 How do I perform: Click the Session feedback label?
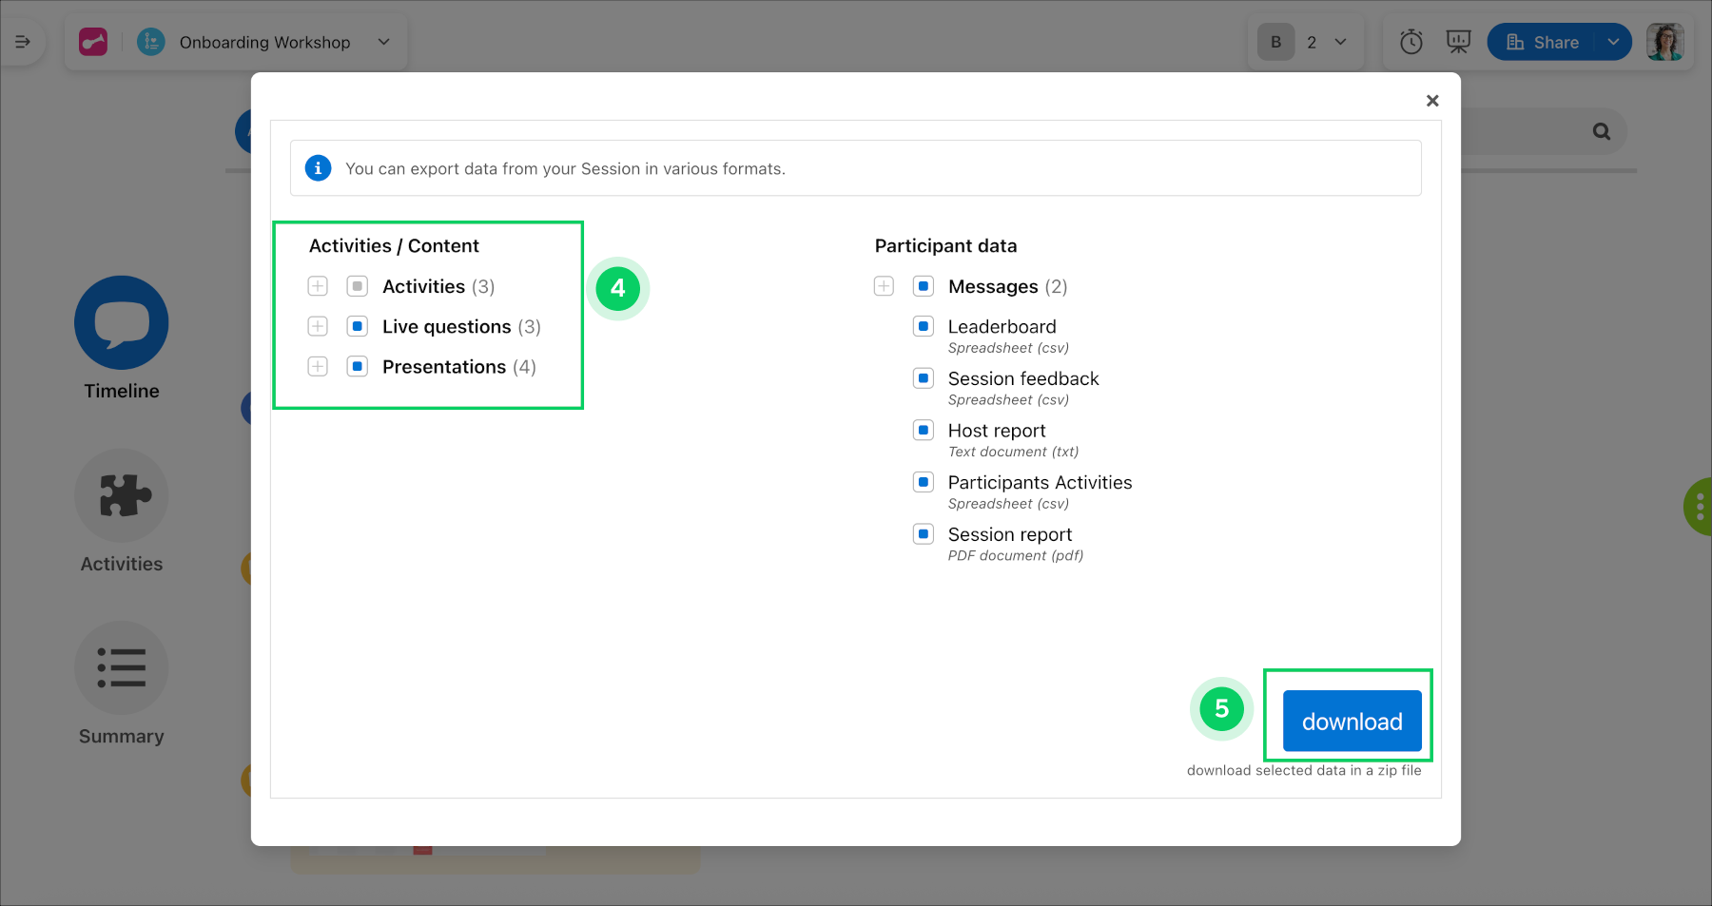click(1023, 378)
